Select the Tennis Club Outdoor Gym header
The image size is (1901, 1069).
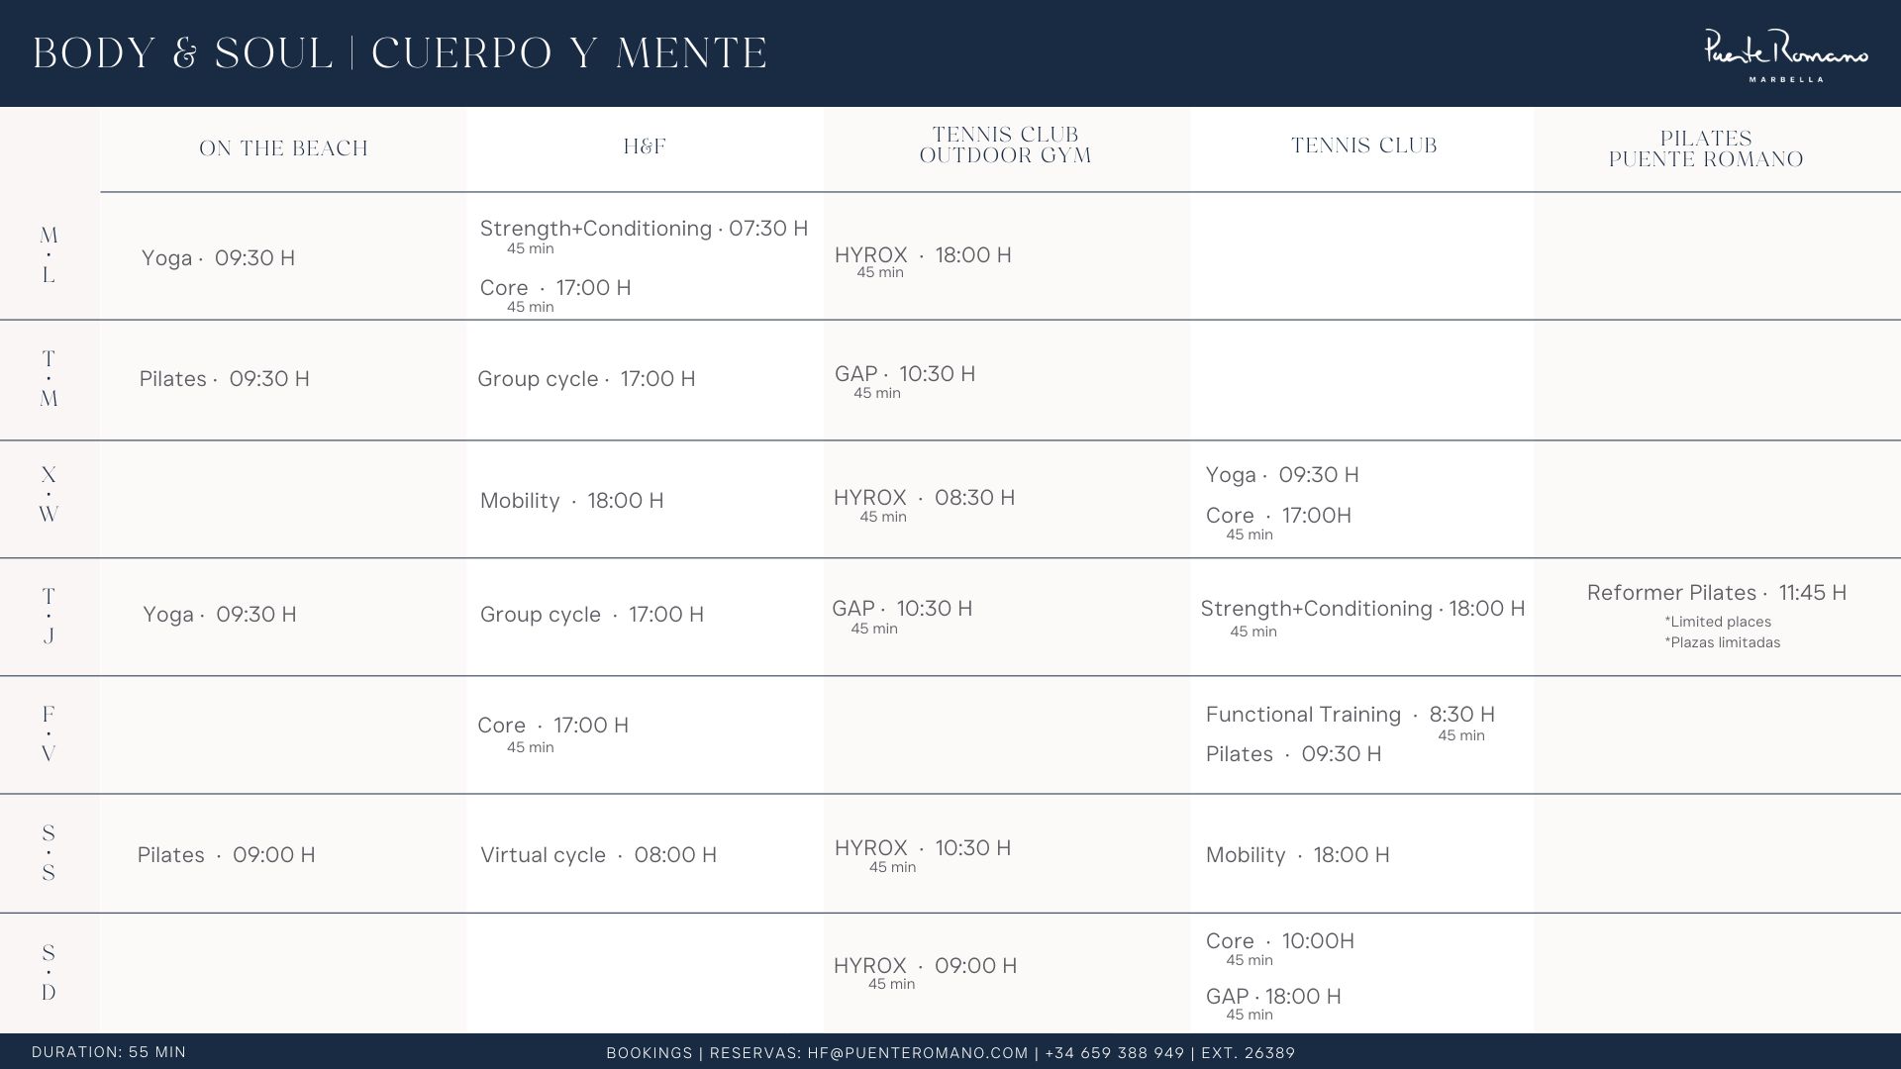(x=1005, y=146)
